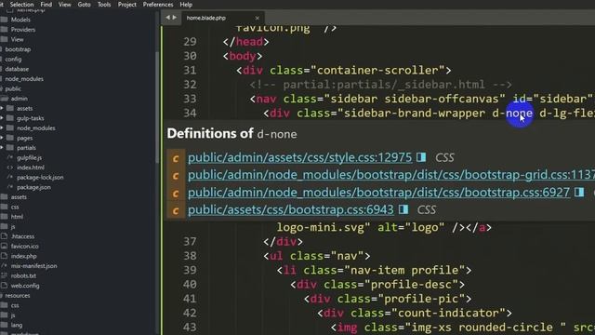Click the body tag on line 30
Screen dimensions: 595x335
pos(243,56)
